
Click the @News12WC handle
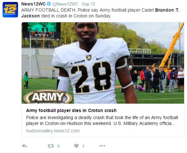click(x=65, y=4)
